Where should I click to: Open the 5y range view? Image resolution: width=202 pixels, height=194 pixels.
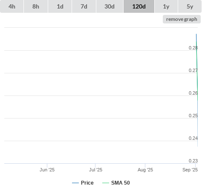coord(190,6)
